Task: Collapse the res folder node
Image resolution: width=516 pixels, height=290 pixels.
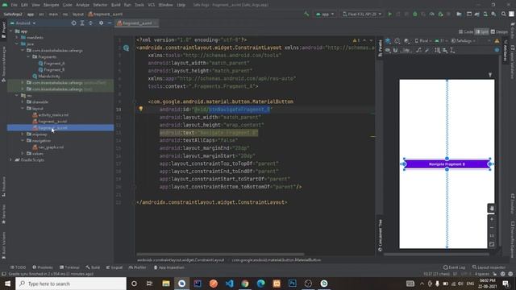Action: click(17, 95)
